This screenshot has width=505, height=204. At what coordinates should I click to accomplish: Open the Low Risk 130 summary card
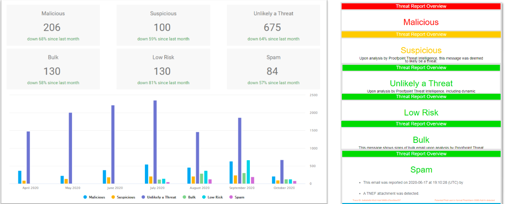(163, 69)
